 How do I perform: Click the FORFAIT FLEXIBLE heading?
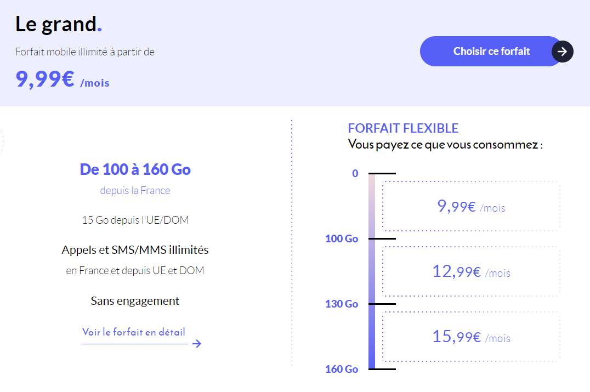pyautogui.click(x=403, y=128)
